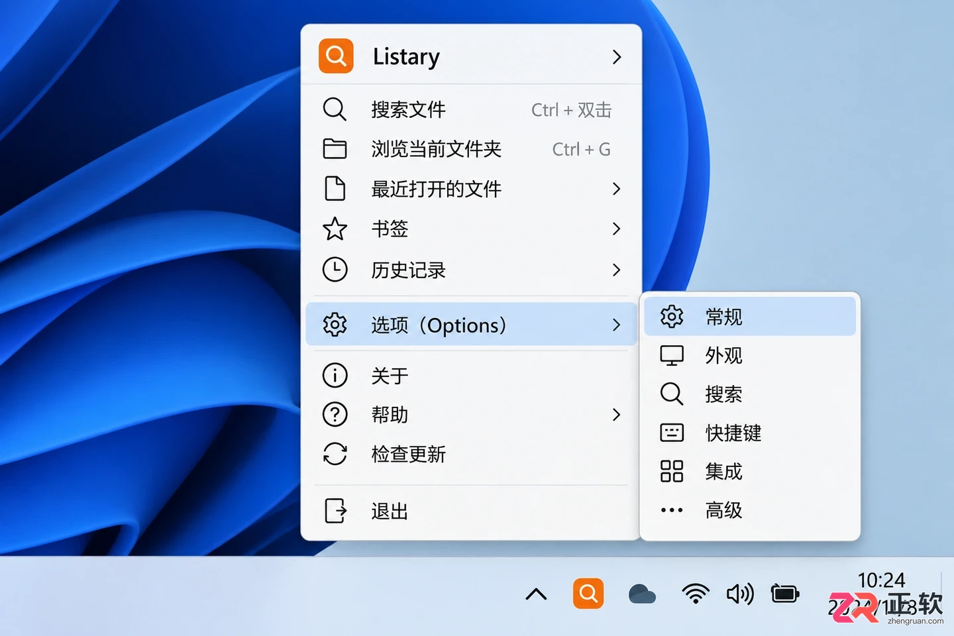The width and height of the screenshot is (954, 636).
Task: Open the Wi-Fi network icon in taskbar
Action: [x=696, y=594]
